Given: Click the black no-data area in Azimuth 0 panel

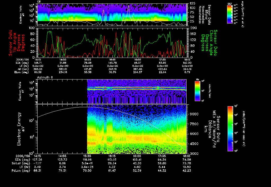Looking at the screenshot, I should [x=62, y=91].
